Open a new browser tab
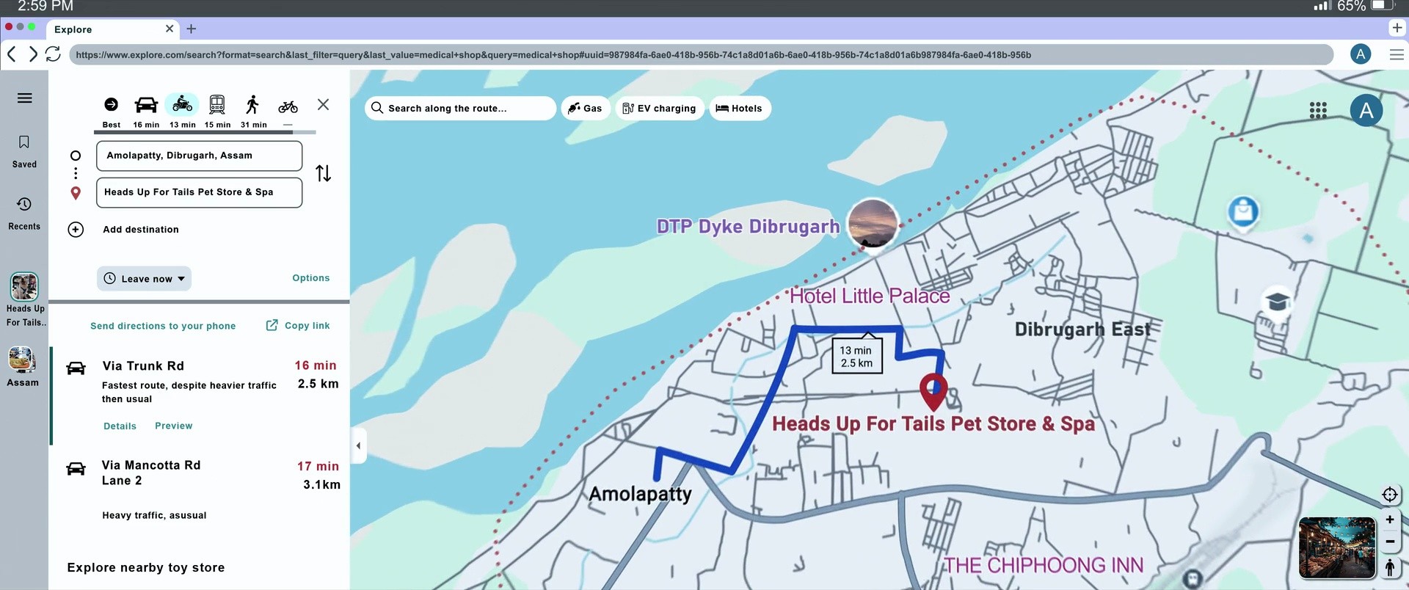This screenshot has width=1409, height=590. pos(192,29)
